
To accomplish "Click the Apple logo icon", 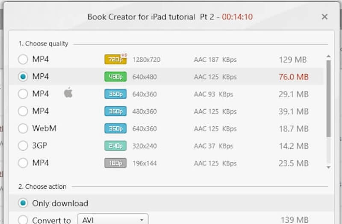I will coord(68,93).
